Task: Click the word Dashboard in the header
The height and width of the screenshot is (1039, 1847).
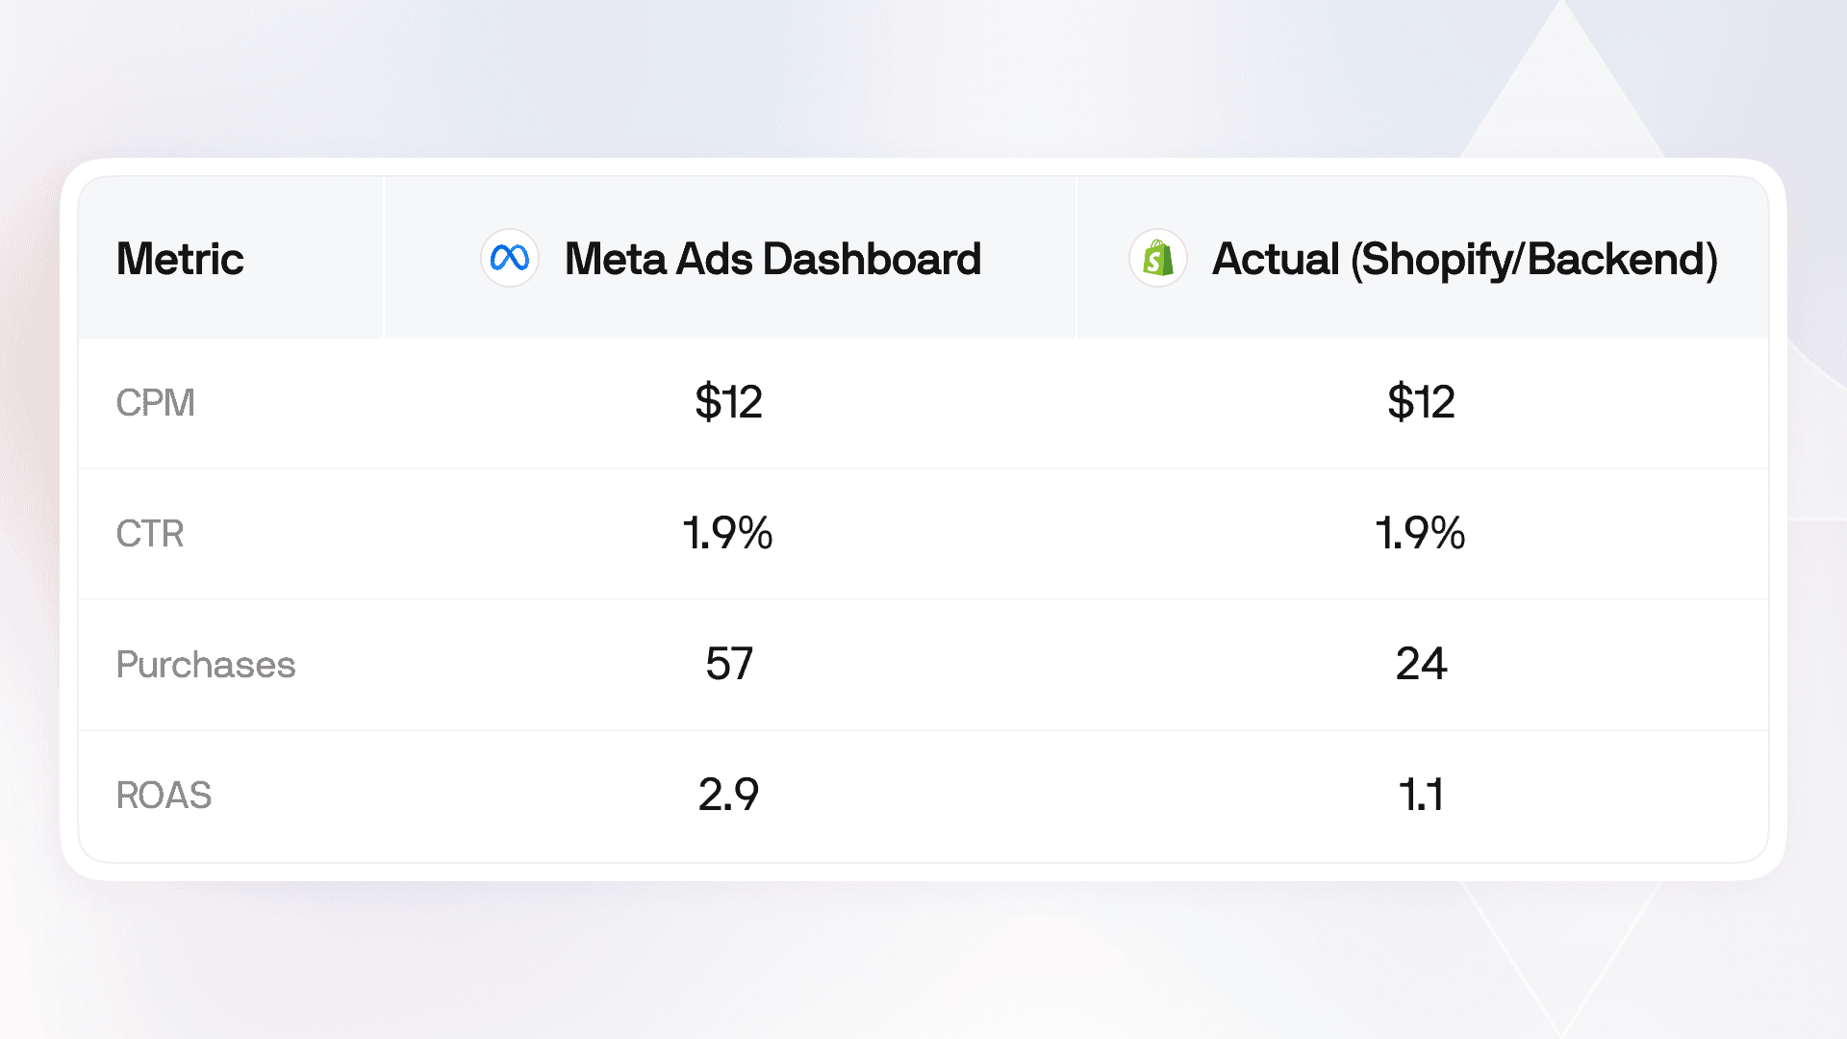Action: pos(872,259)
